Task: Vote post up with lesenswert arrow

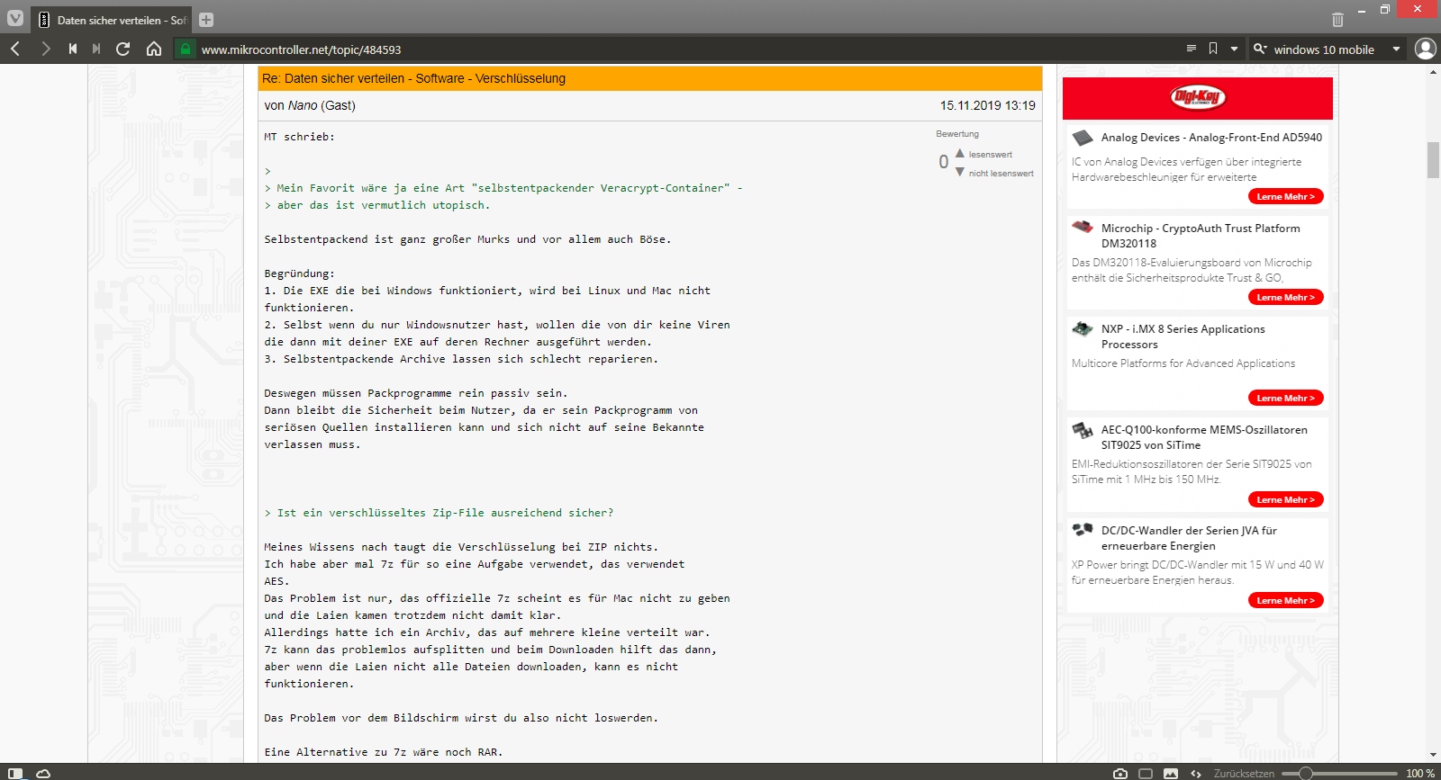Action: (x=960, y=154)
